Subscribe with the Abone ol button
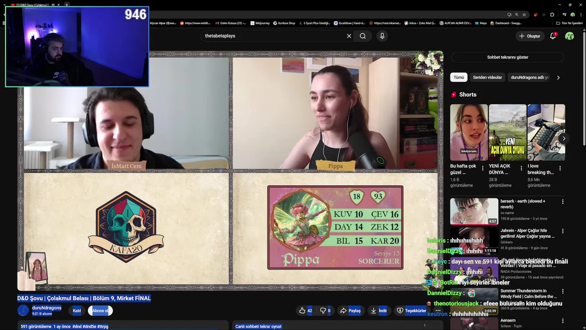This screenshot has height=330, width=586. pyautogui.click(x=100, y=311)
